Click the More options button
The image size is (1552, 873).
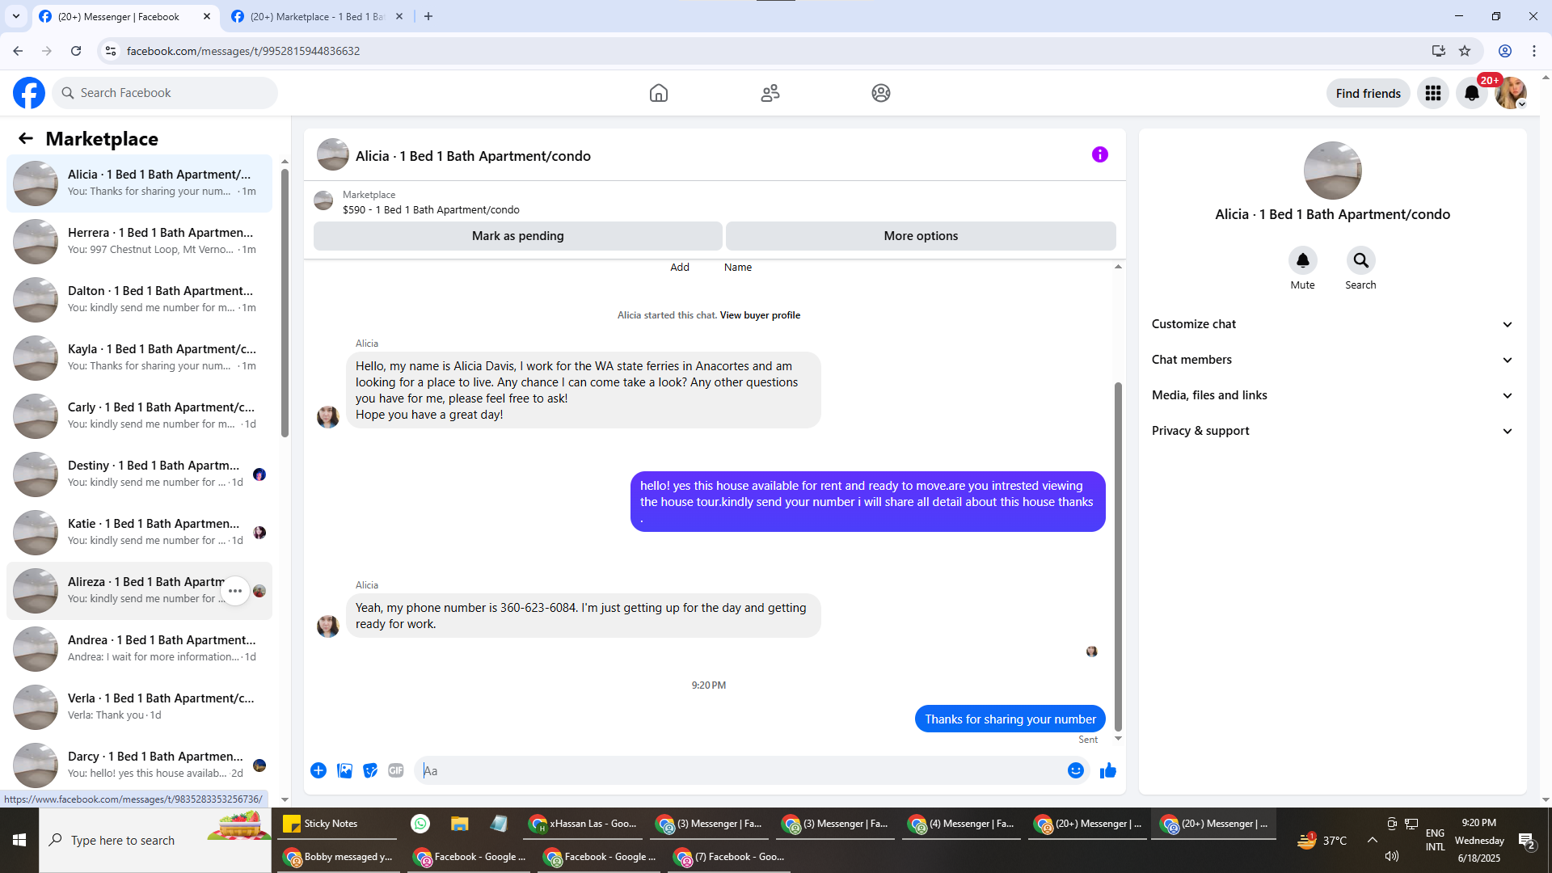click(921, 236)
